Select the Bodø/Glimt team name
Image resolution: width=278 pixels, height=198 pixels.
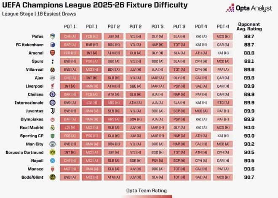[32, 177]
